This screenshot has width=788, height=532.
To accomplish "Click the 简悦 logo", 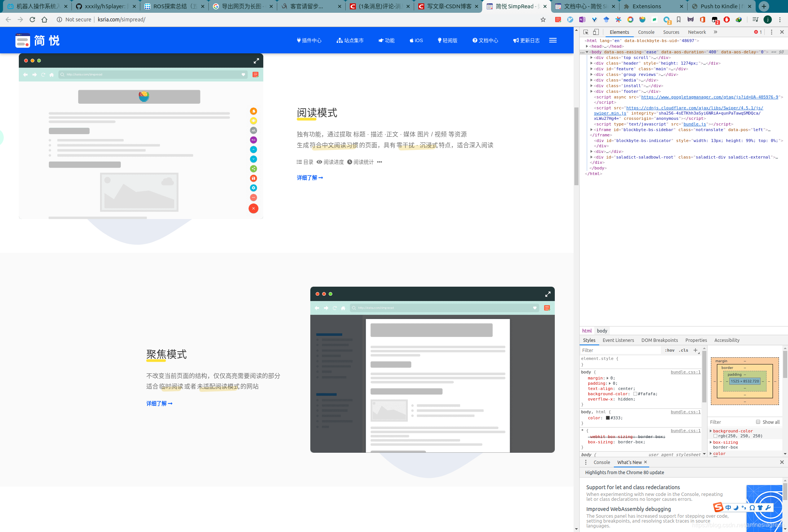I will 38,40.
